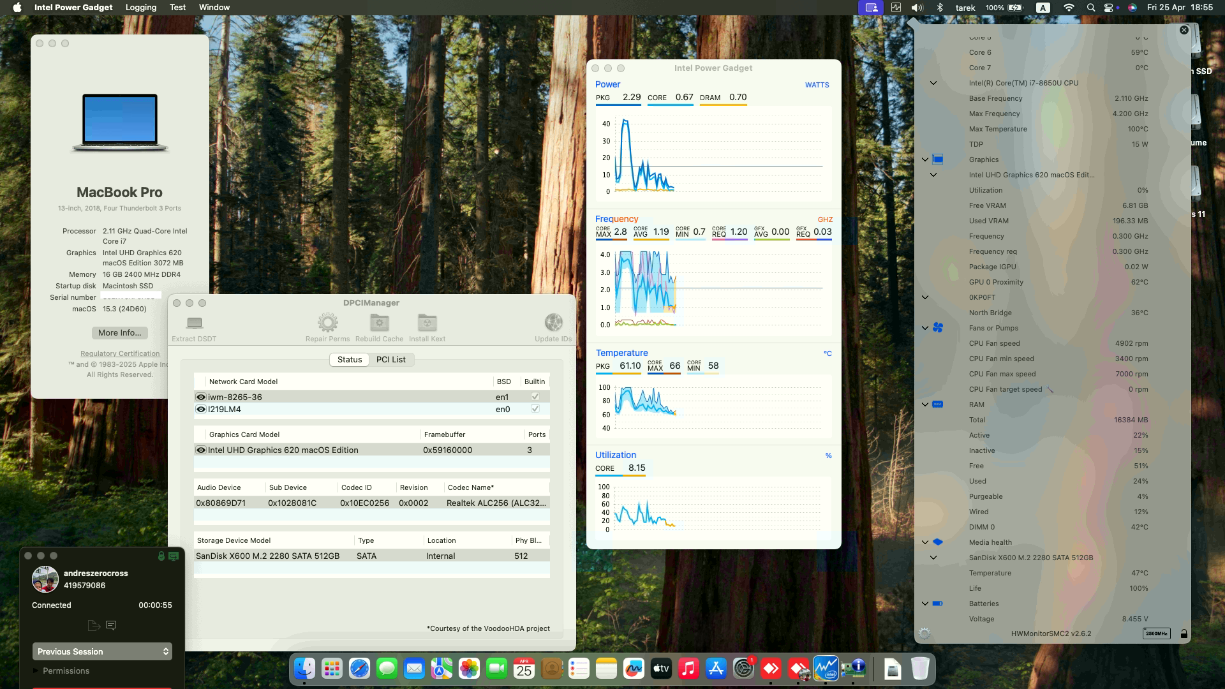This screenshot has height=689, width=1225.
Task: Toggle visibility of iwm-8265-36 network card
Action: tap(201, 396)
